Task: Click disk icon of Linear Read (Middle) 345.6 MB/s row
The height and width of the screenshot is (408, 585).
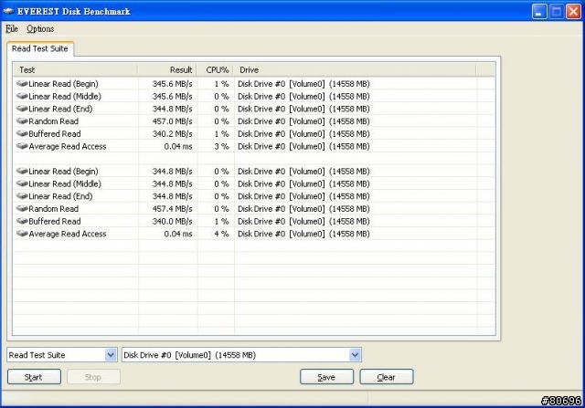Action: click(22, 96)
